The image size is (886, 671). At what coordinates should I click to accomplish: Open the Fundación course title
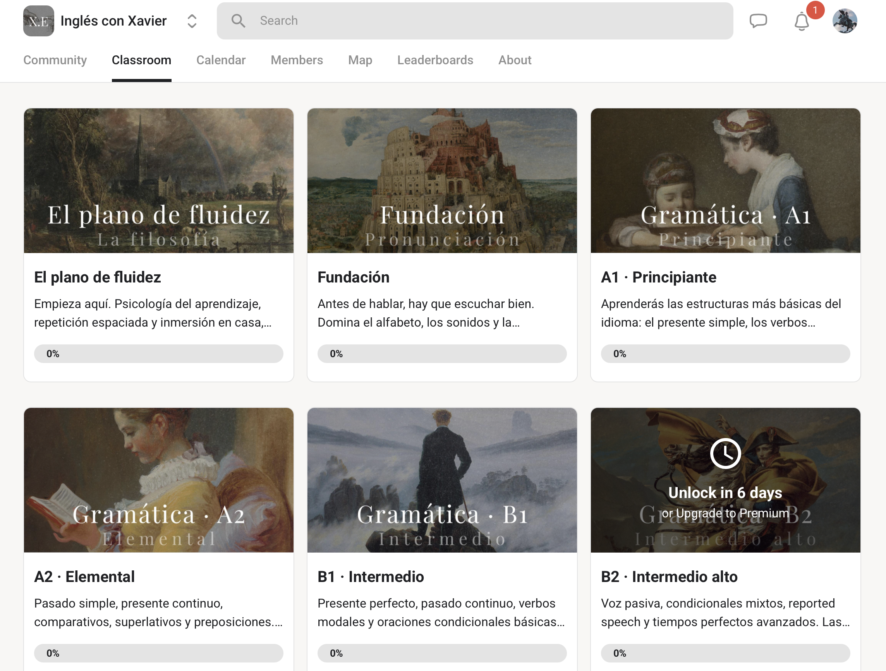click(x=353, y=277)
